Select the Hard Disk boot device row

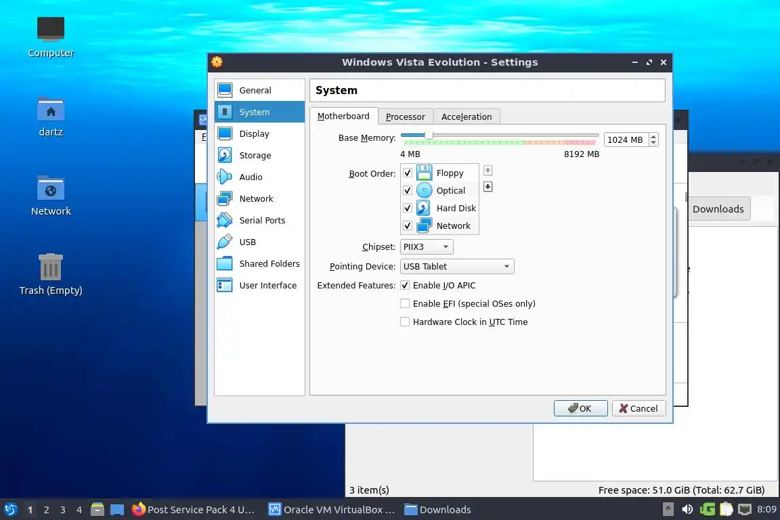[x=439, y=208]
